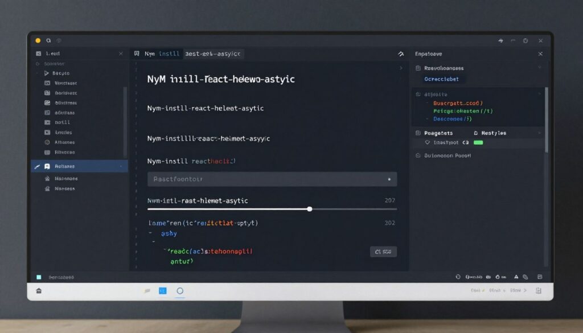Click the right panel's vertical scrollbar
Screen dimensions: 583x333
tap(546, 120)
